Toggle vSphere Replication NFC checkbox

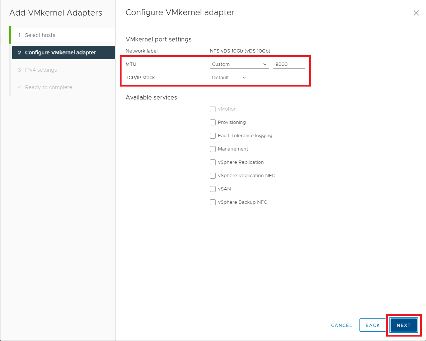[213, 176]
